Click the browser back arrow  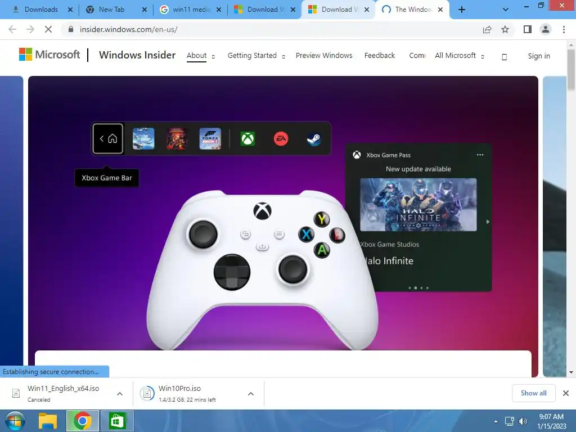12,29
